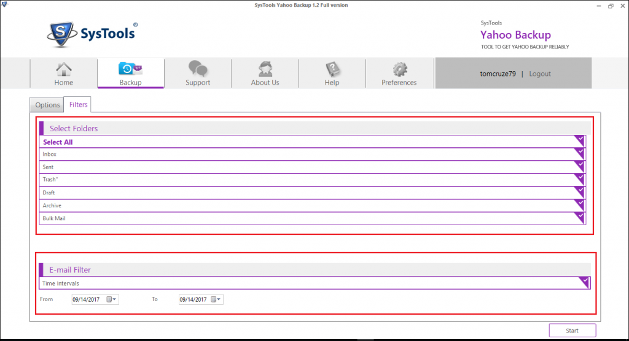The height and width of the screenshot is (341, 629).
Task: Click the Select Folders heading
Action: pos(74,129)
